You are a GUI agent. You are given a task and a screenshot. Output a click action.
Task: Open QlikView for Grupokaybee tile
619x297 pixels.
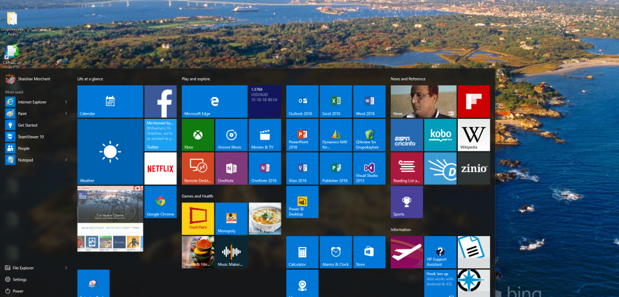369,135
